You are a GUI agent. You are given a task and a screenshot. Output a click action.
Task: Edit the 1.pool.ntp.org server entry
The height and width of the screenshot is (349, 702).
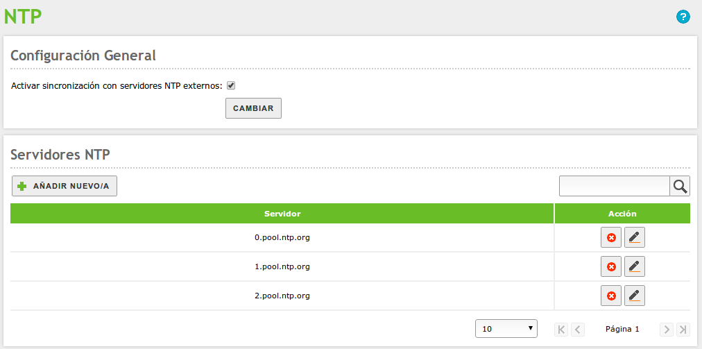click(x=635, y=266)
